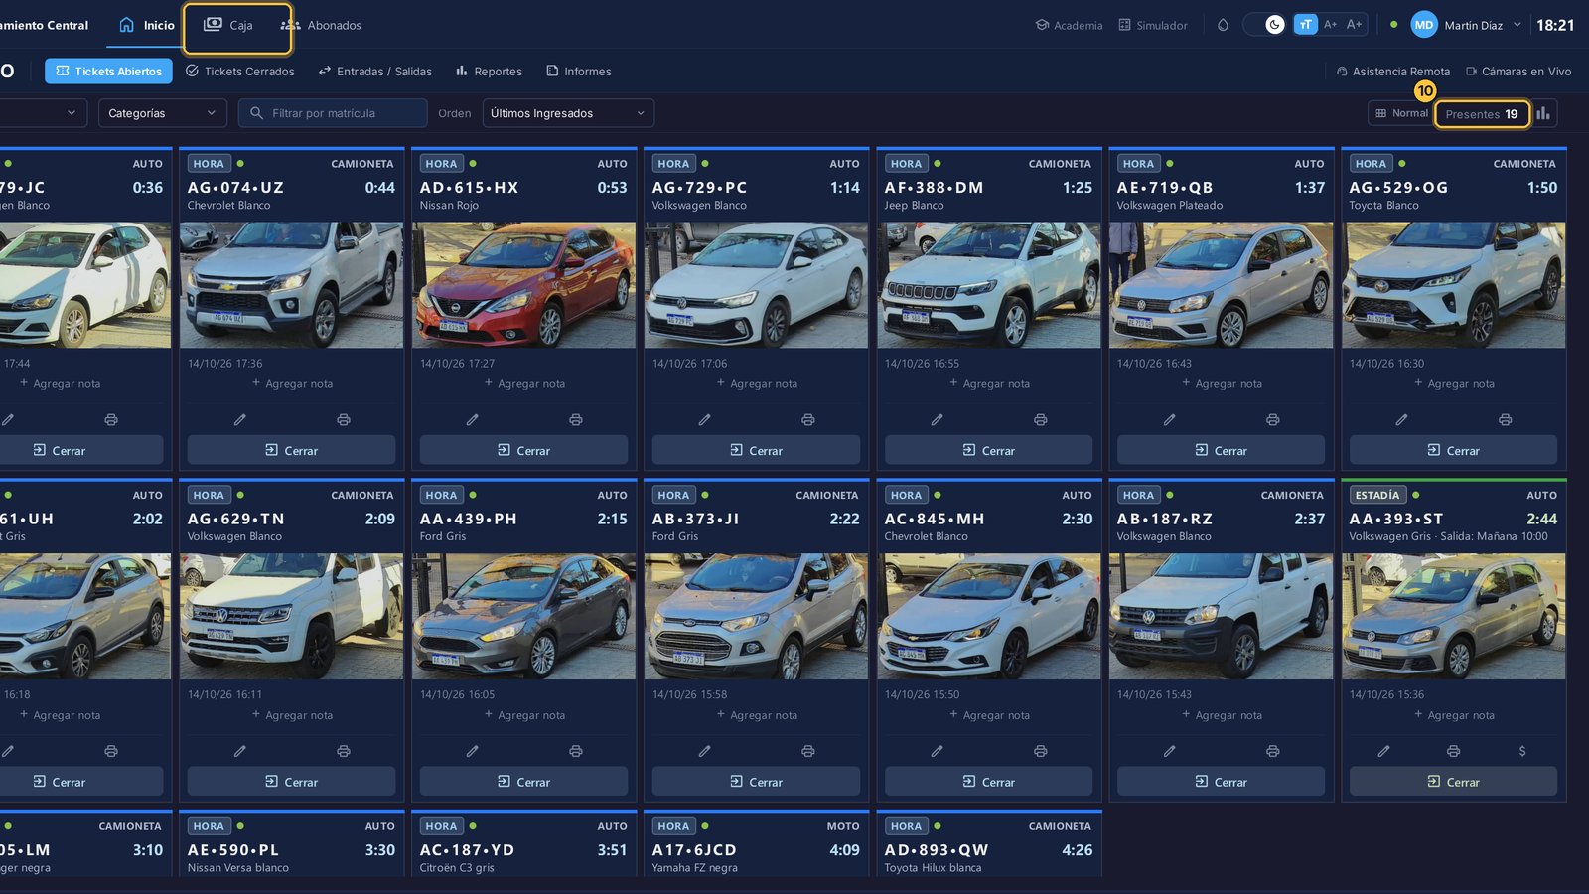The width and height of the screenshot is (1589, 894).
Task: Open the Tickets Cerrados tab
Action: pos(240,72)
